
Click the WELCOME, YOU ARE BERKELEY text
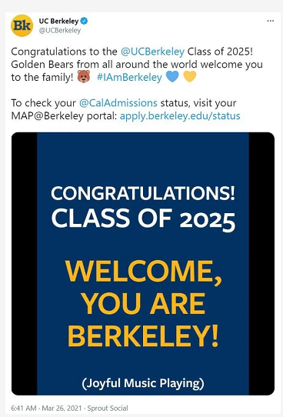point(143,303)
